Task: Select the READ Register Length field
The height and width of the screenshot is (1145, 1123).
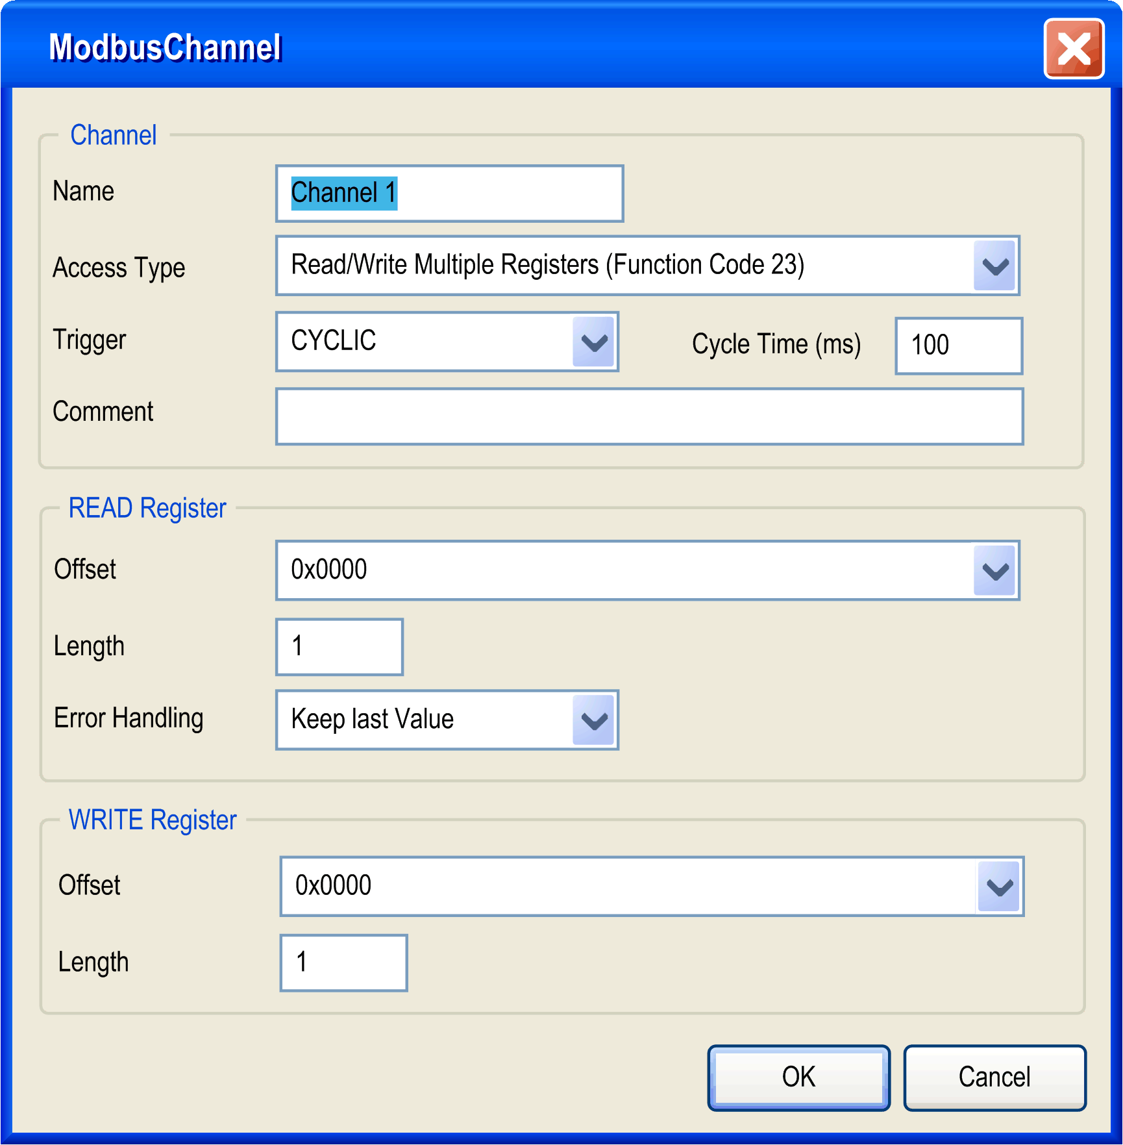Action: 338,646
